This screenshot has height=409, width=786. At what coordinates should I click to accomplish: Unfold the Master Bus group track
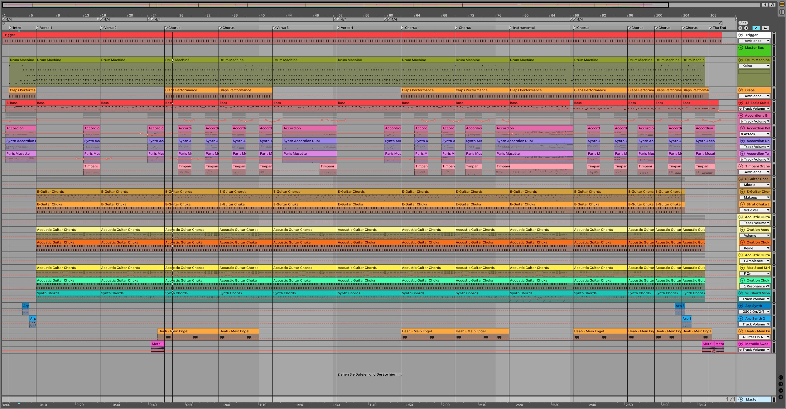coord(741,48)
